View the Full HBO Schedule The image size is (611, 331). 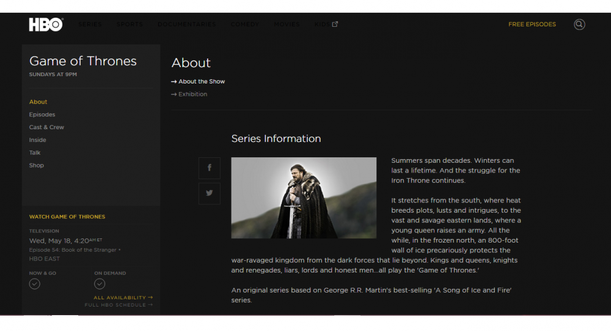click(x=119, y=305)
